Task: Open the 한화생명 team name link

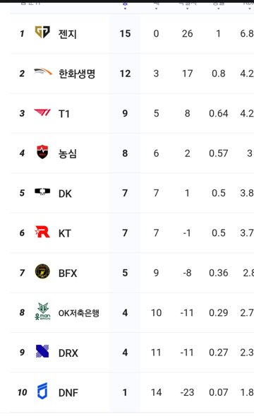Action: [77, 74]
